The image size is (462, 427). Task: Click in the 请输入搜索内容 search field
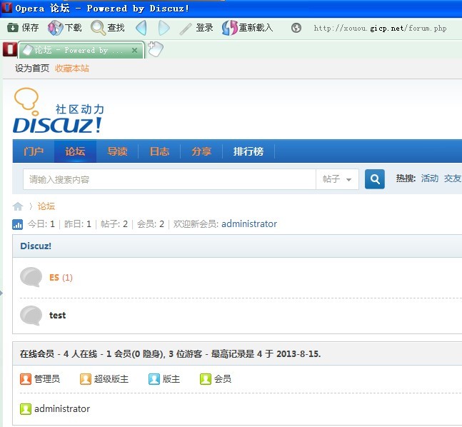point(169,179)
